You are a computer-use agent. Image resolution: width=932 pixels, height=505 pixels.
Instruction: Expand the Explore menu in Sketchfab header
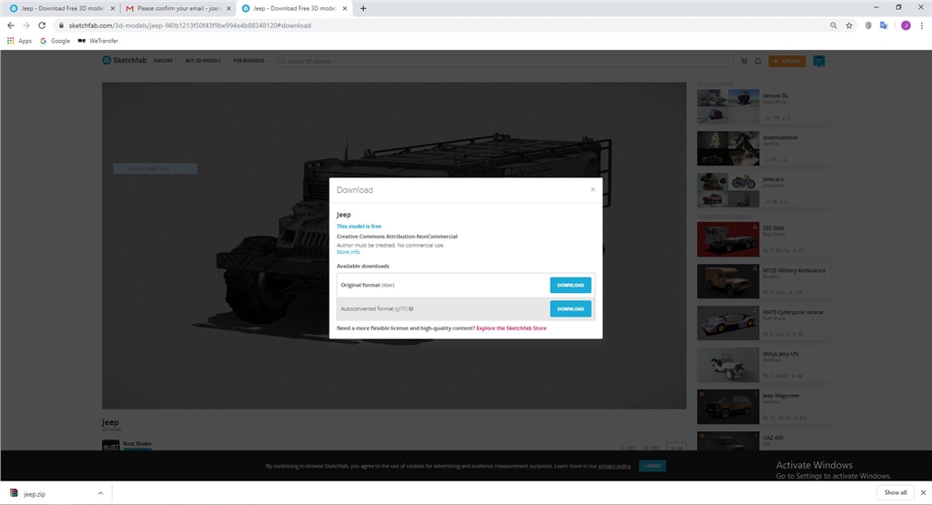pos(165,61)
